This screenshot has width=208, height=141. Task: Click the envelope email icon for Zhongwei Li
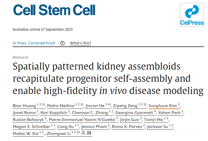click(89, 133)
